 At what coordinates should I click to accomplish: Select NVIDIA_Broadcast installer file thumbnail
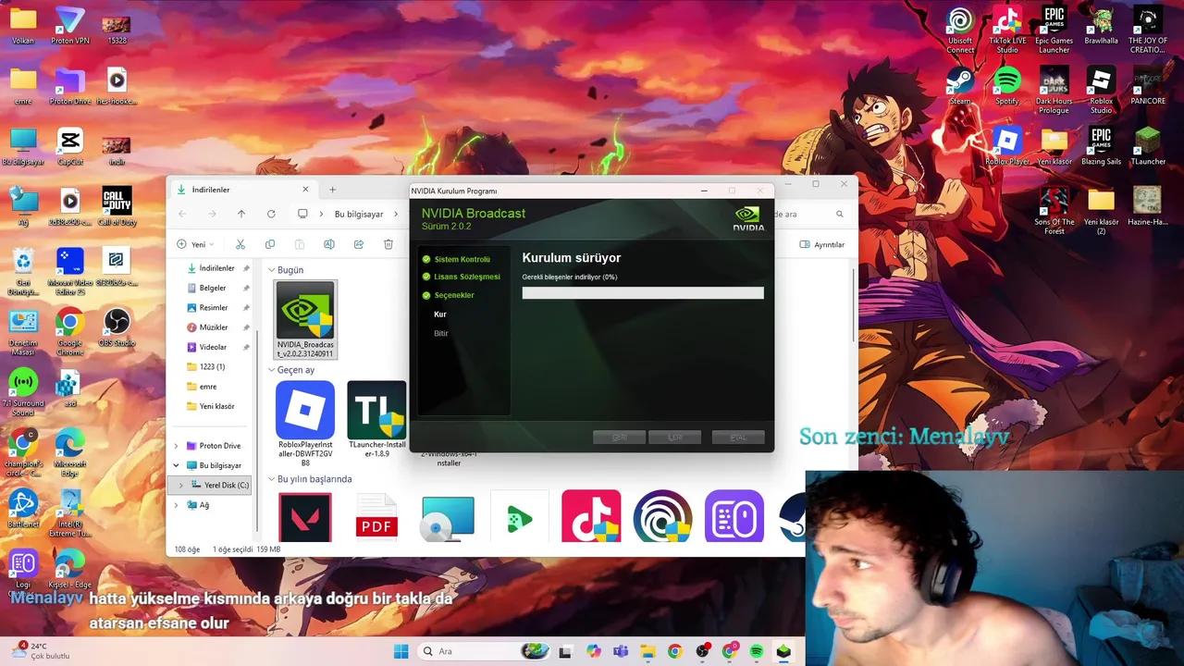tap(305, 320)
